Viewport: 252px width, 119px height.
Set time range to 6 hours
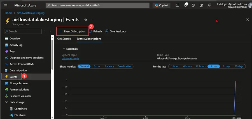pyautogui.click(x=188, y=66)
